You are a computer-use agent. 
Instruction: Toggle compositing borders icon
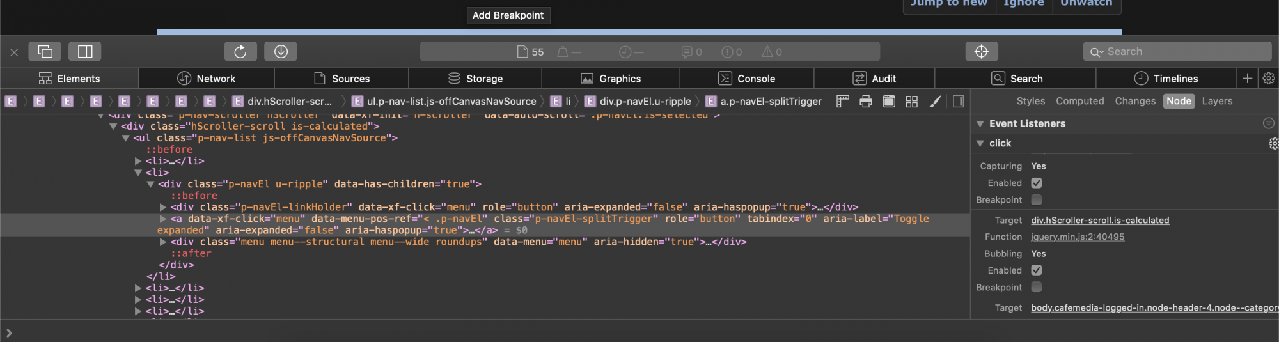coord(889,101)
